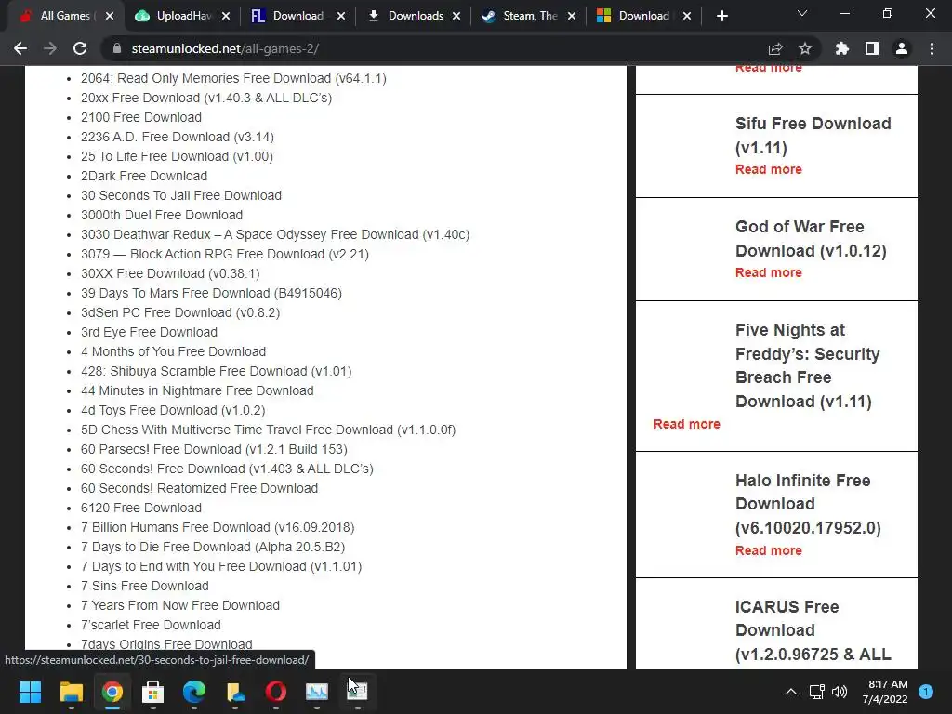Click Read more under Halo Infinite
The image size is (952, 714).
[769, 550]
